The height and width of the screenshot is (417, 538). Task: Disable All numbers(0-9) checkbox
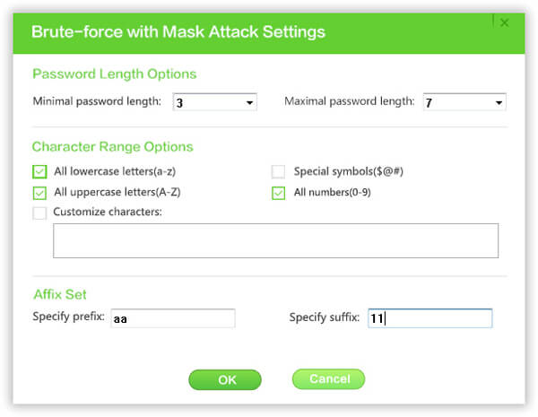278,193
